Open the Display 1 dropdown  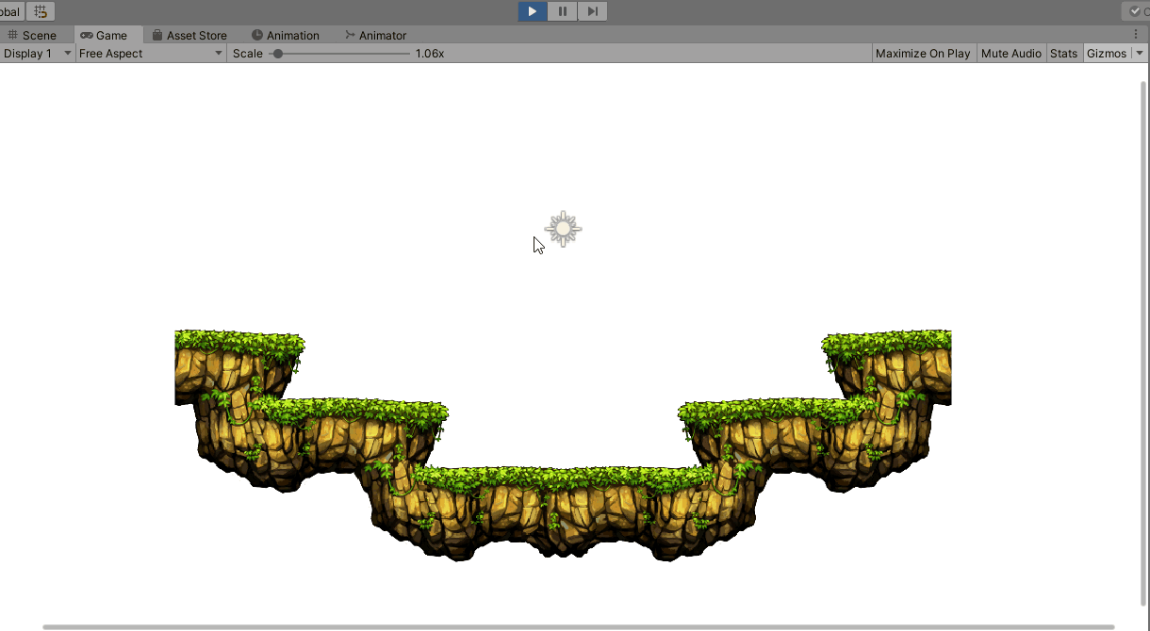click(38, 53)
